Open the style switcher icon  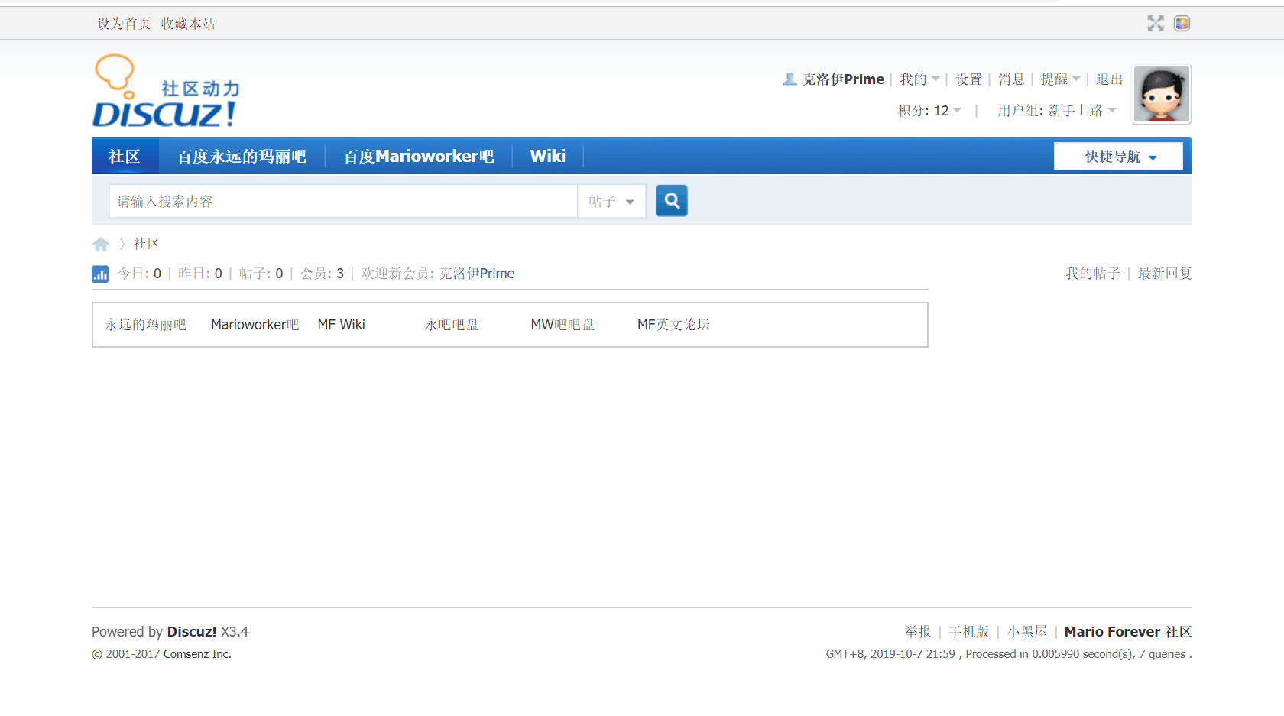click(1182, 23)
